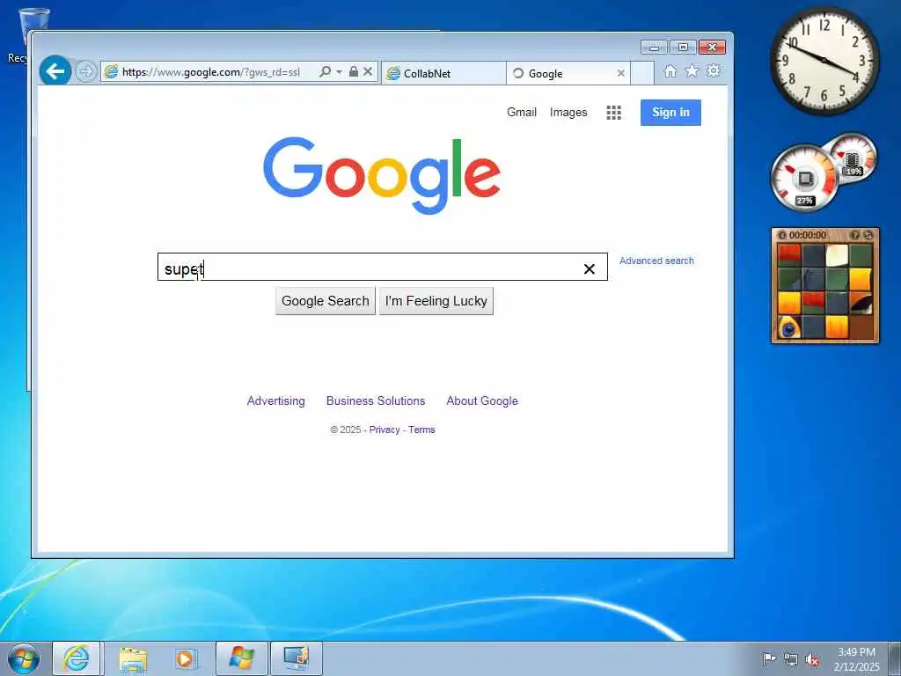Image resolution: width=901 pixels, height=676 pixels.
Task: Open the About Google link
Action: (482, 400)
